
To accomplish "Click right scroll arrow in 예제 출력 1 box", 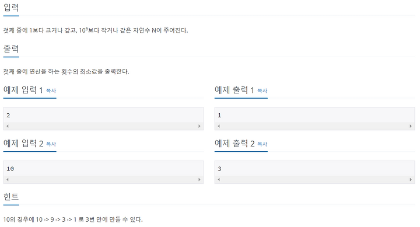I will (x=411, y=126).
